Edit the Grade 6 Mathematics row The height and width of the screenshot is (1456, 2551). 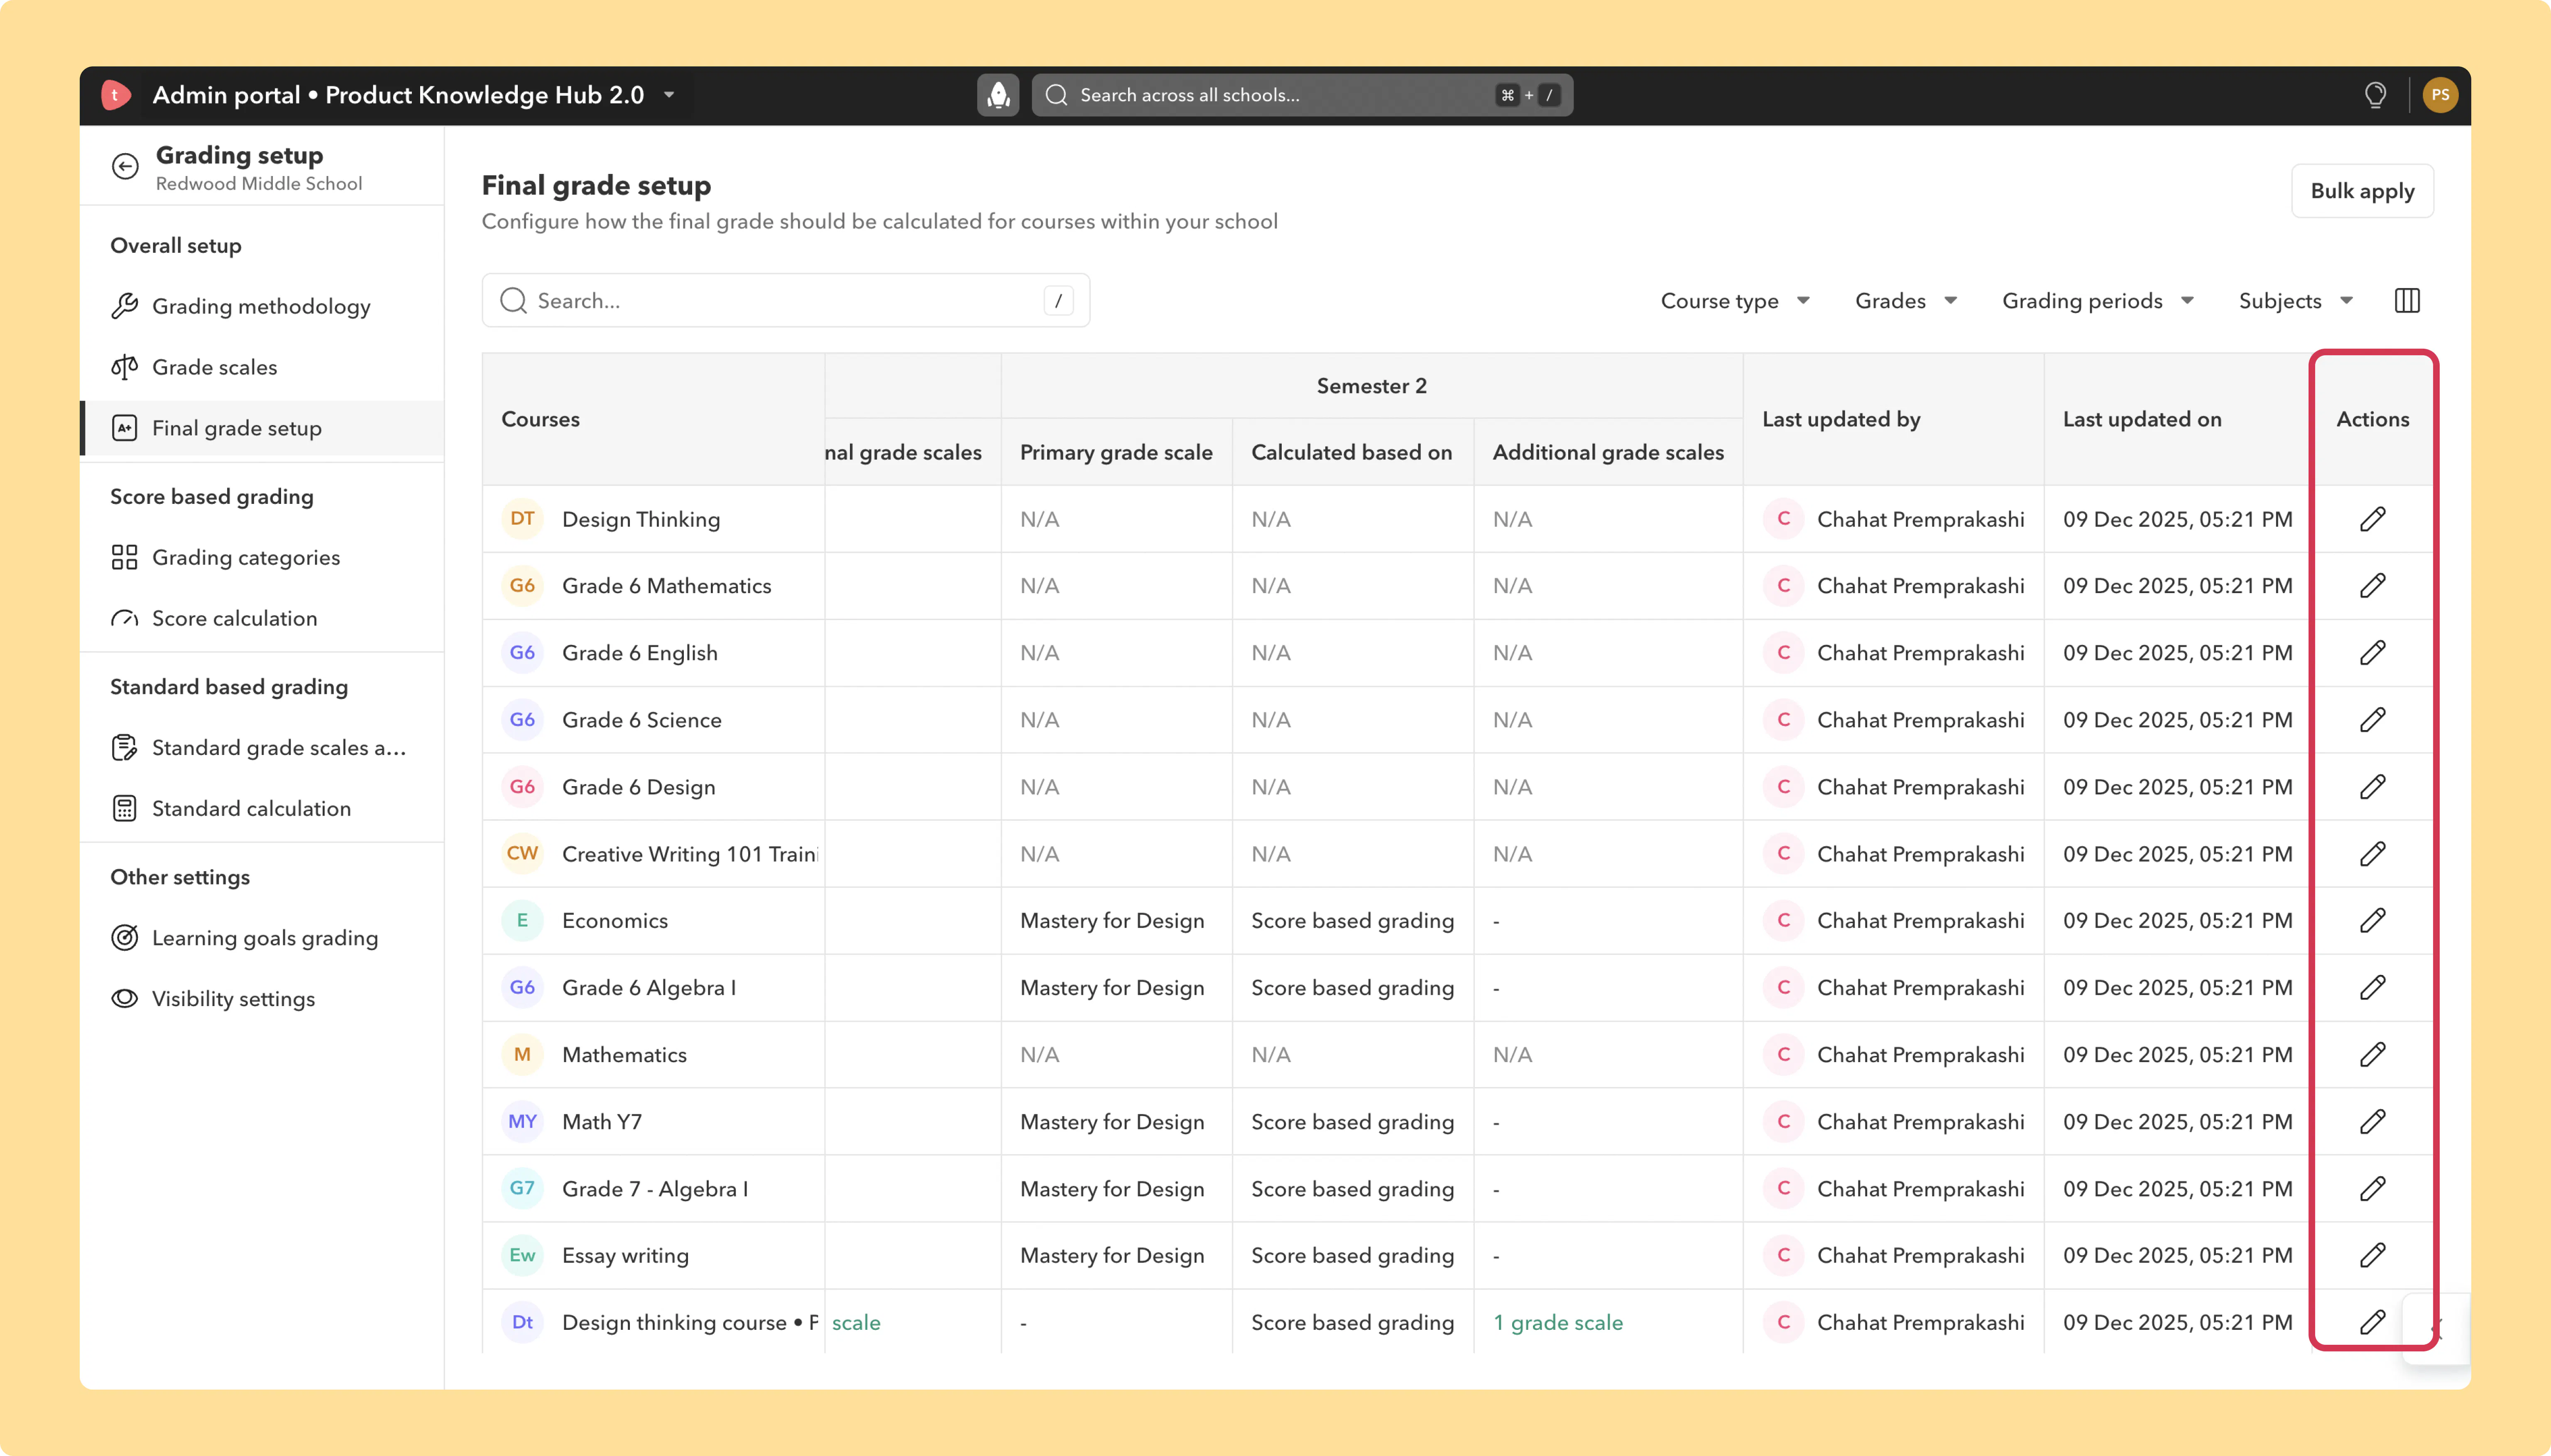(2372, 586)
